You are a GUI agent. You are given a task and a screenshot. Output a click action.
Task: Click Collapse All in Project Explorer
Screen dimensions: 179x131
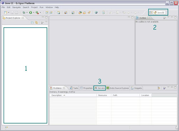[32, 22]
